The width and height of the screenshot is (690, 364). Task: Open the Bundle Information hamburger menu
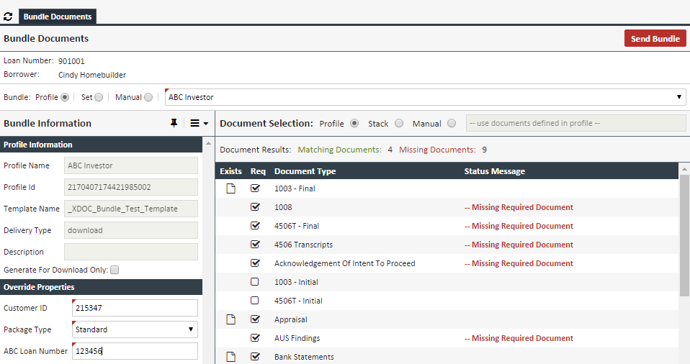click(x=198, y=123)
